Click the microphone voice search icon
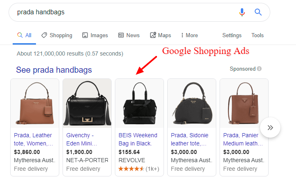The image size is (296, 183). pyautogui.click(x=242, y=12)
